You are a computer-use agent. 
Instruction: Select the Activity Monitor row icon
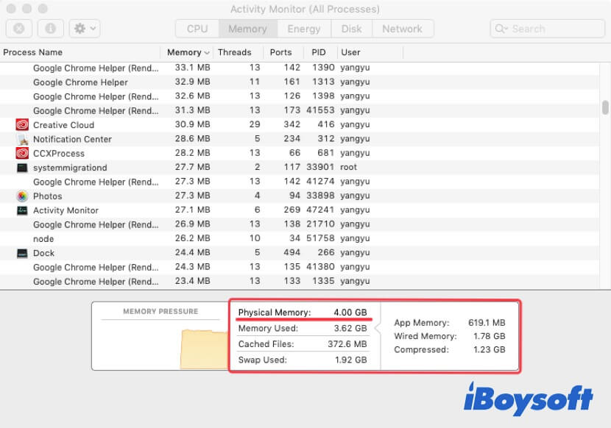tap(22, 210)
